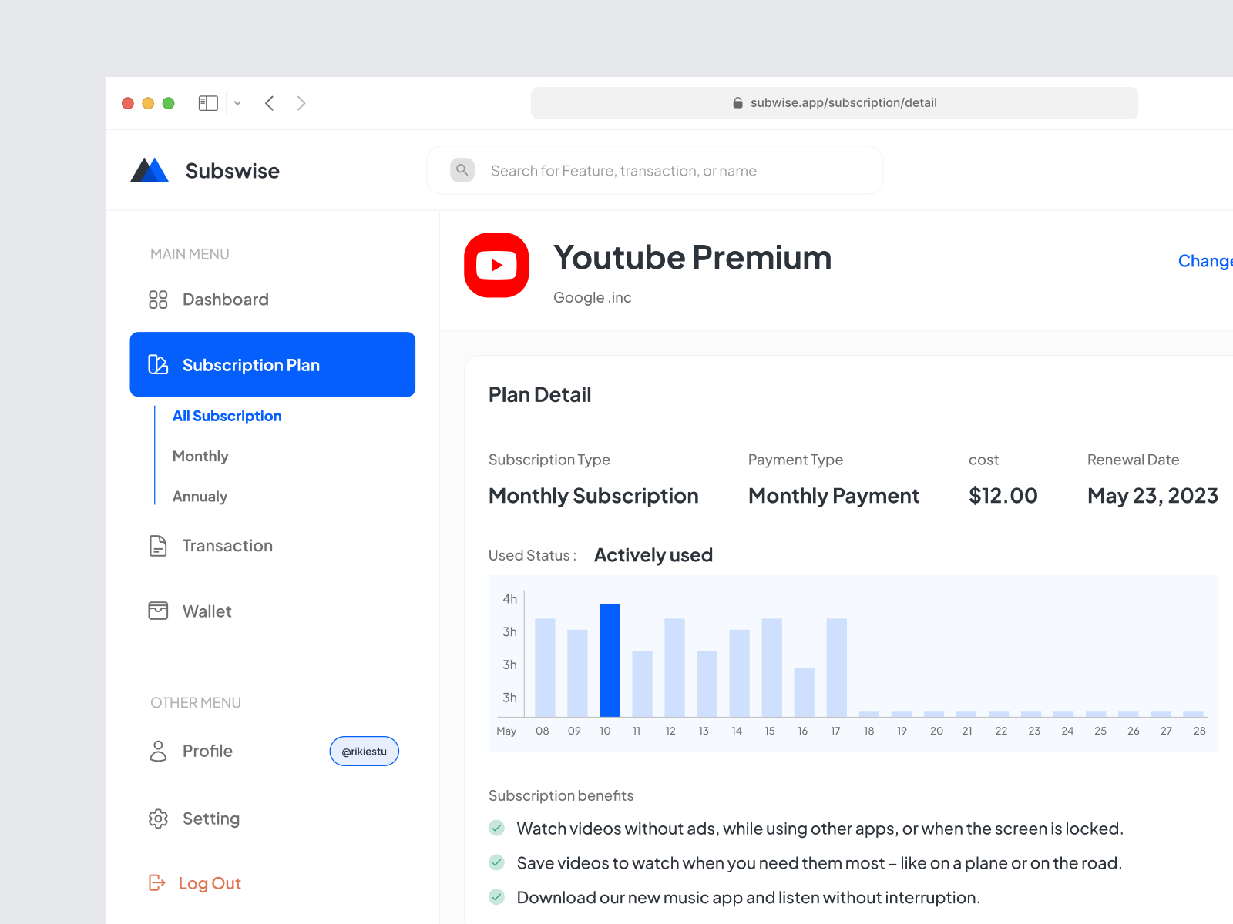Toggle the browser sidebar icon
Viewport: 1233px width, 924px height.
208,103
